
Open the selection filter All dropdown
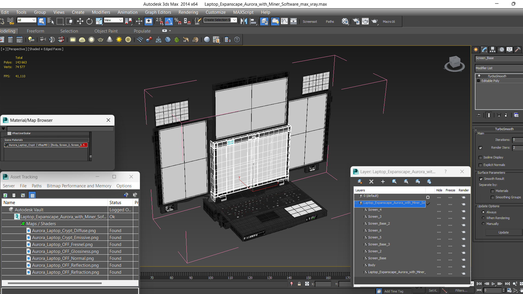pyautogui.click(x=26, y=20)
